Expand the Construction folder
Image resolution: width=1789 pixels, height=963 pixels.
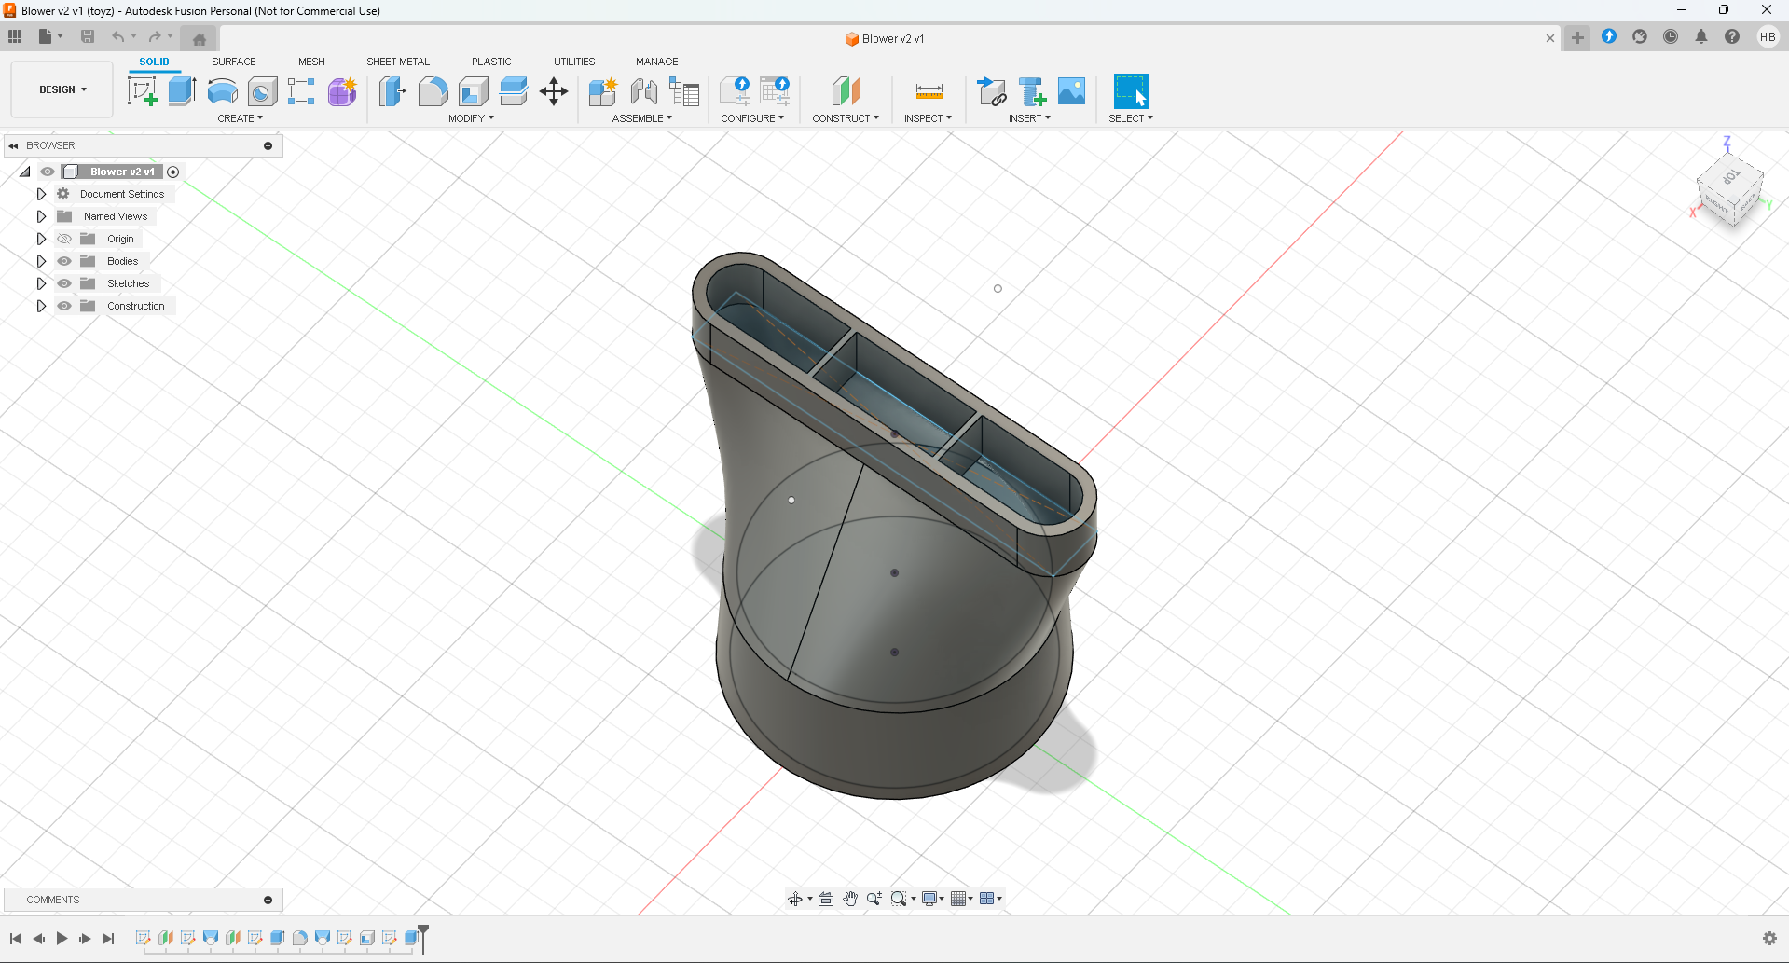[41, 306]
